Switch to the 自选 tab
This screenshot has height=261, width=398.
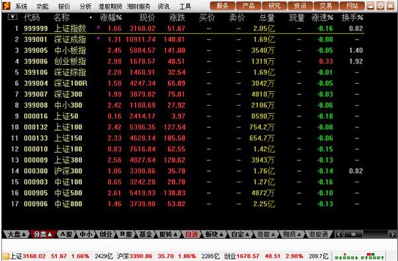(191, 234)
